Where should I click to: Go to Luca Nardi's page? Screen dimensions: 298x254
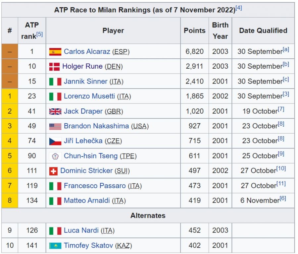coord(81,230)
